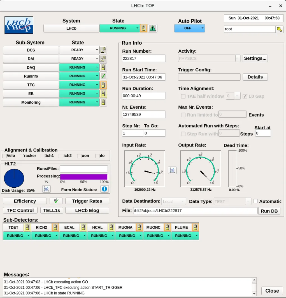
Task: Click the Start at value field
Action: (263, 133)
